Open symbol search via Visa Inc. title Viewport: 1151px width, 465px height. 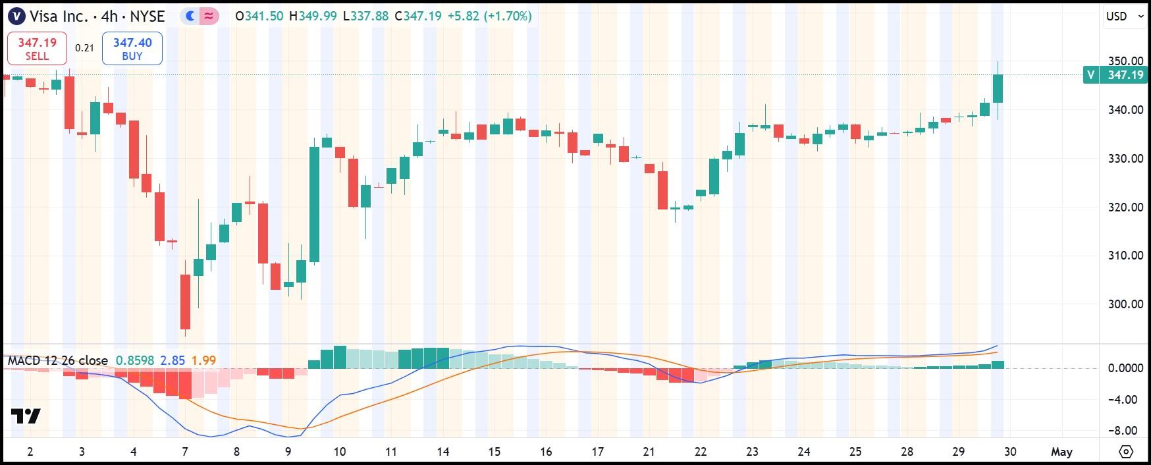coord(97,16)
